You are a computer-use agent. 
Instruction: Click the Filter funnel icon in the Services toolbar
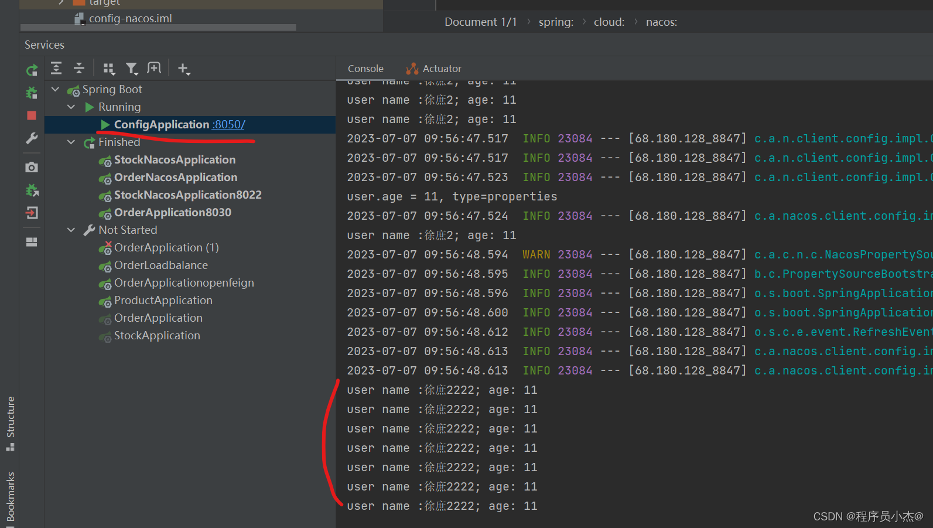132,69
